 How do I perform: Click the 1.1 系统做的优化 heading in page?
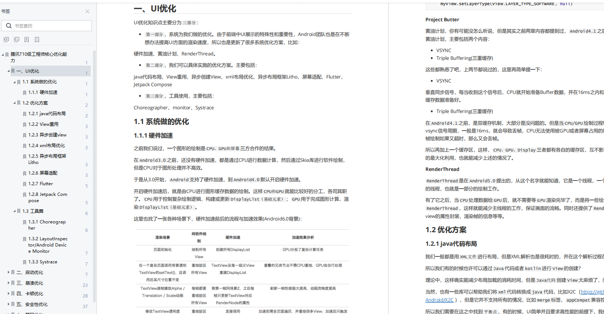[x=161, y=122]
